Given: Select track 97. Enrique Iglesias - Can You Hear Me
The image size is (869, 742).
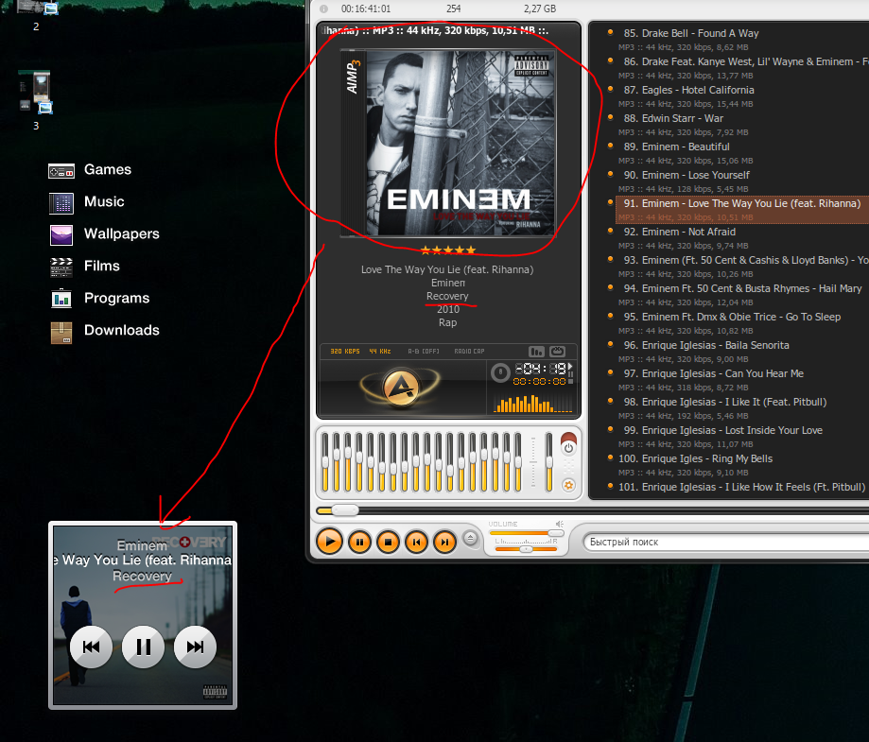Looking at the screenshot, I should click(741, 380).
